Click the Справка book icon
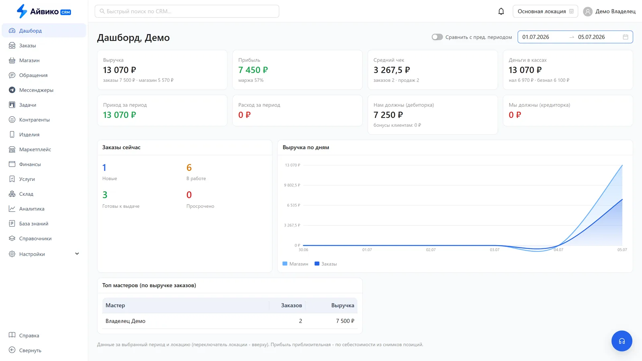 click(x=12, y=335)
